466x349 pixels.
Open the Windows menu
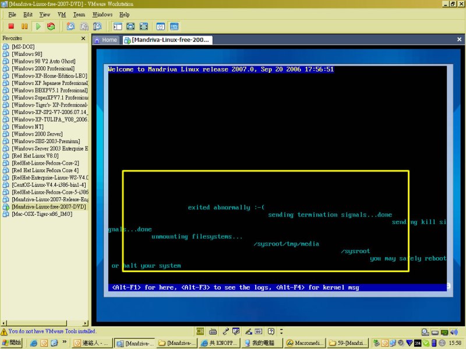[x=103, y=15]
